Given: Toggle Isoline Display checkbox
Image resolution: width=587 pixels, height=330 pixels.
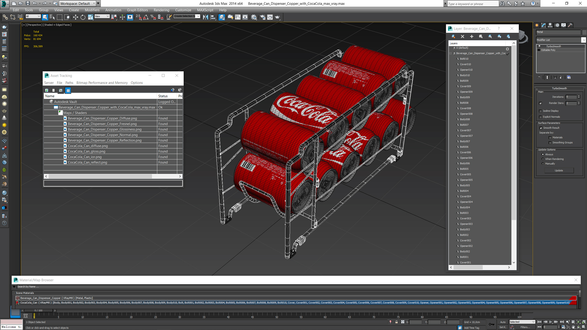Looking at the screenshot, I should click(541, 111).
